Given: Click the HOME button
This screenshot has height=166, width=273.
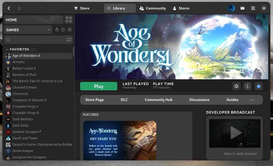Looking at the screenshot, I should point(34,20).
